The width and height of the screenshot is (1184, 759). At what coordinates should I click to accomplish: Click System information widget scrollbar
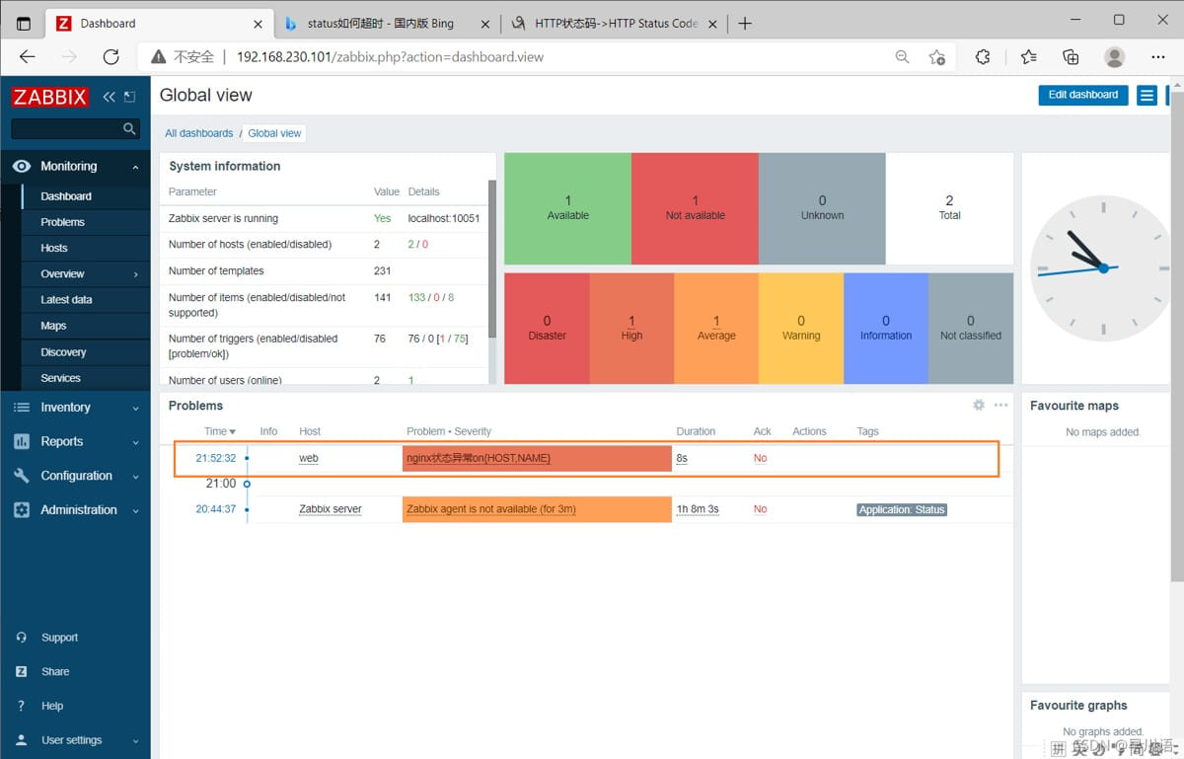tap(491, 257)
